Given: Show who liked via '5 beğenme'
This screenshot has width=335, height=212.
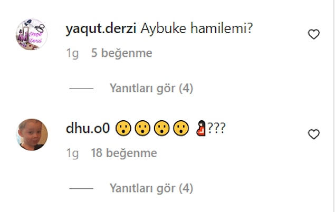Looking at the screenshot, I should point(121,53).
